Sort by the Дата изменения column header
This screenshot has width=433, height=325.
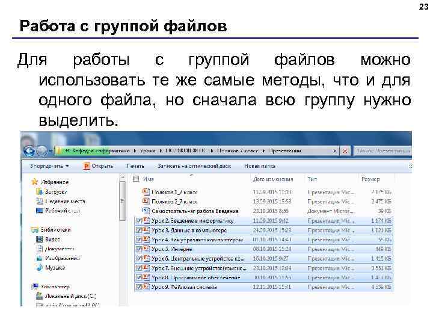click(x=273, y=179)
